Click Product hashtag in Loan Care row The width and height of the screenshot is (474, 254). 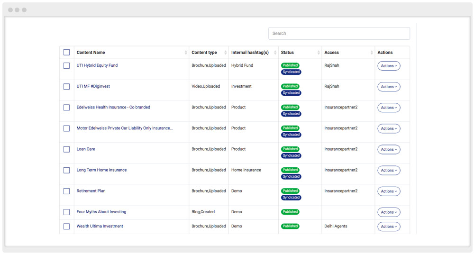pyautogui.click(x=238, y=149)
